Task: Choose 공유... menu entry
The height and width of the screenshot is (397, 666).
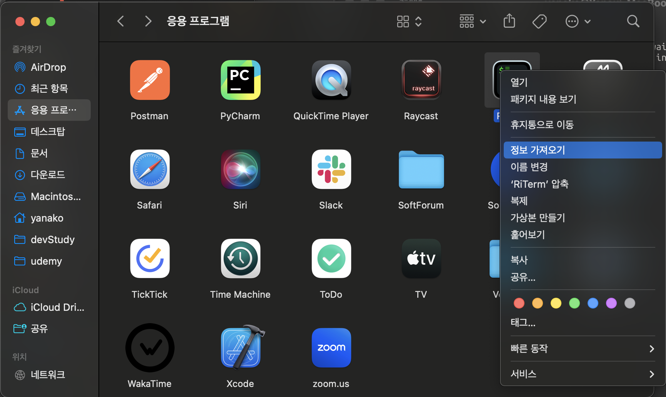Action: pyautogui.click(x=583, y=277)
